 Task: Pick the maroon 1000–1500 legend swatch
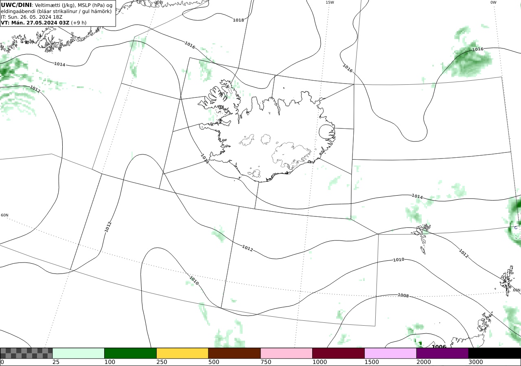click(x=339, y=353)
